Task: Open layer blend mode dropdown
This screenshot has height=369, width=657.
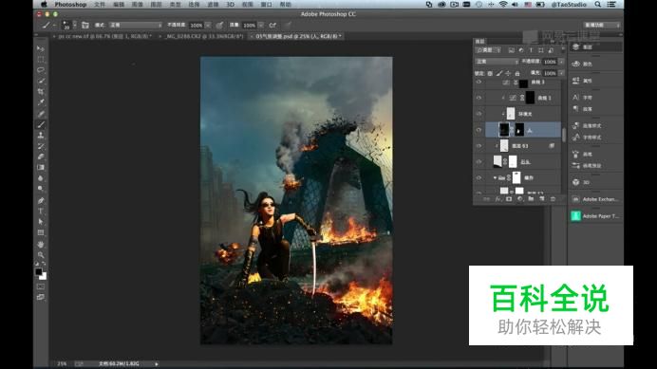Action: tap(497, 62)
